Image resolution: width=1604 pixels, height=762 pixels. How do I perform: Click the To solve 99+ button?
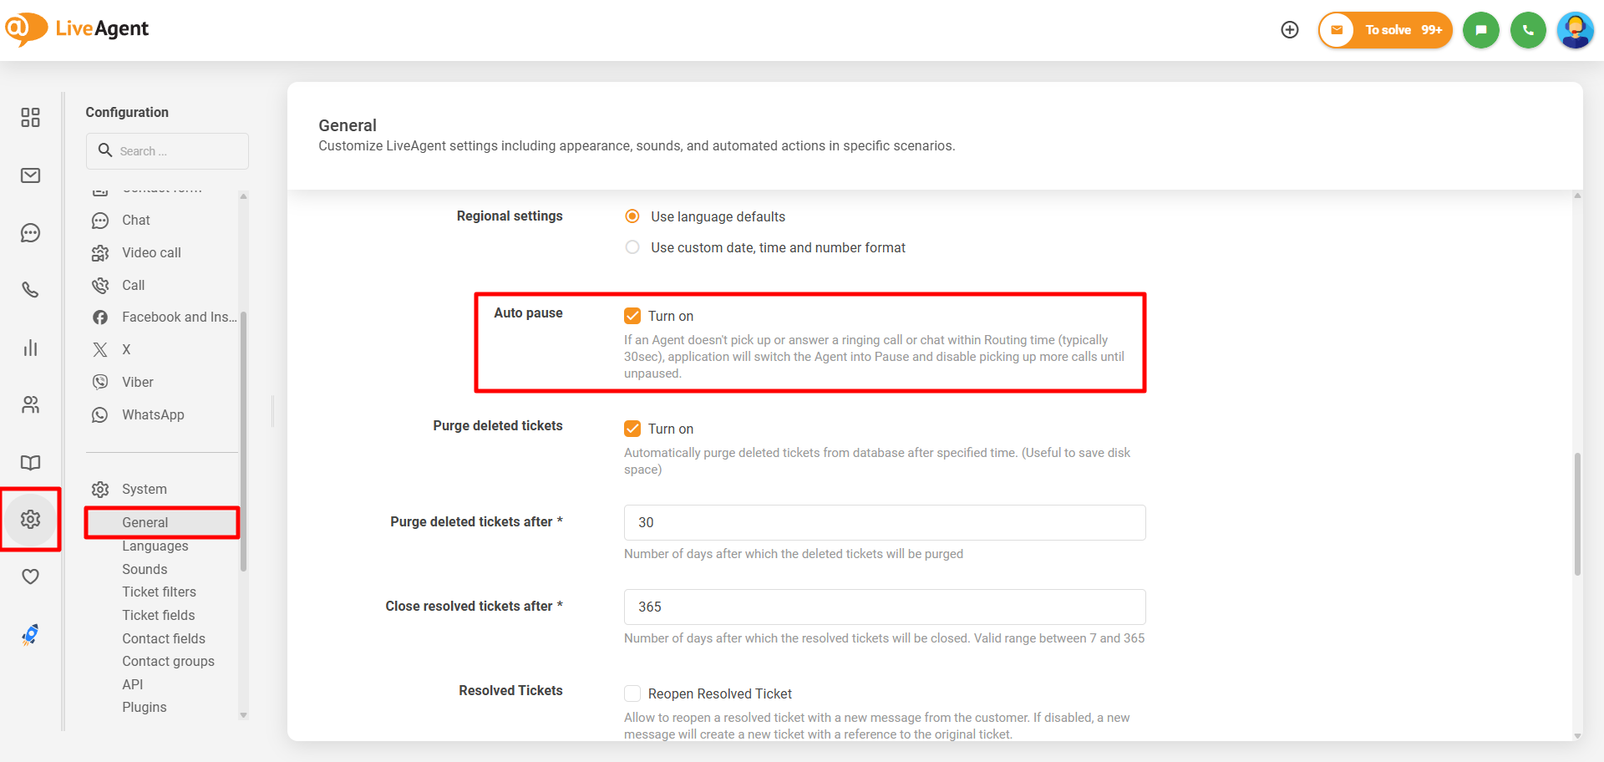coord(1385,30)
